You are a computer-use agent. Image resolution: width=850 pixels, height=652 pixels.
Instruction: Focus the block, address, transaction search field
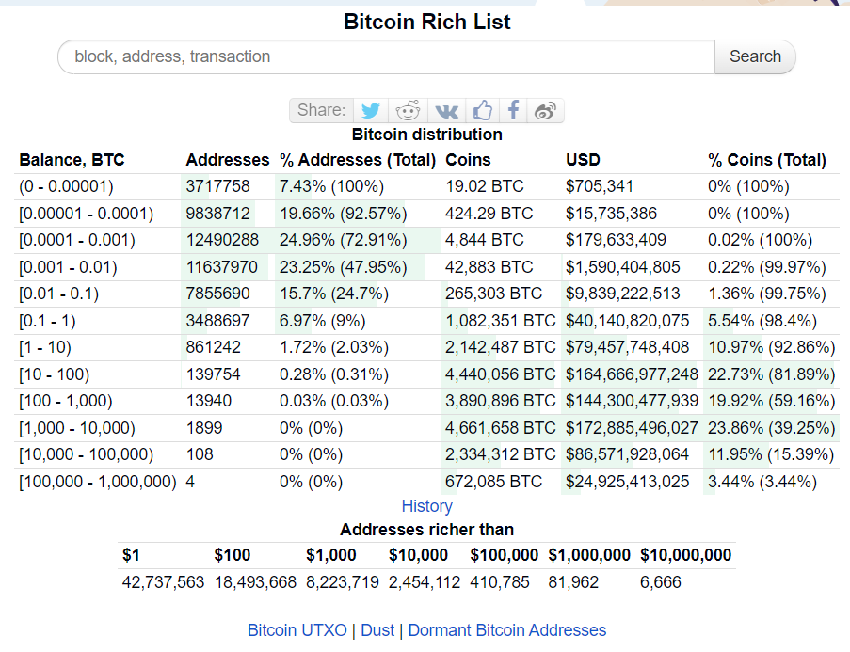click(387, 56)
